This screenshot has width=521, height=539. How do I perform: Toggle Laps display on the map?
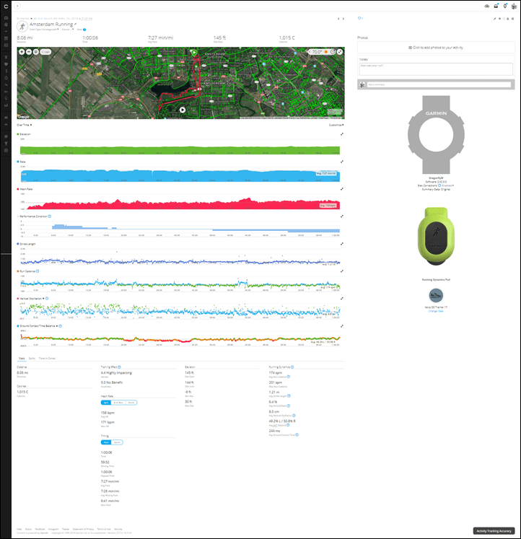tap(45, 51)
